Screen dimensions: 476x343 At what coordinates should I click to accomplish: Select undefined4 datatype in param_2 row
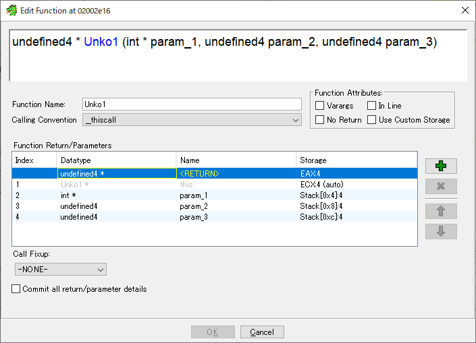click(x=117, y=206)
